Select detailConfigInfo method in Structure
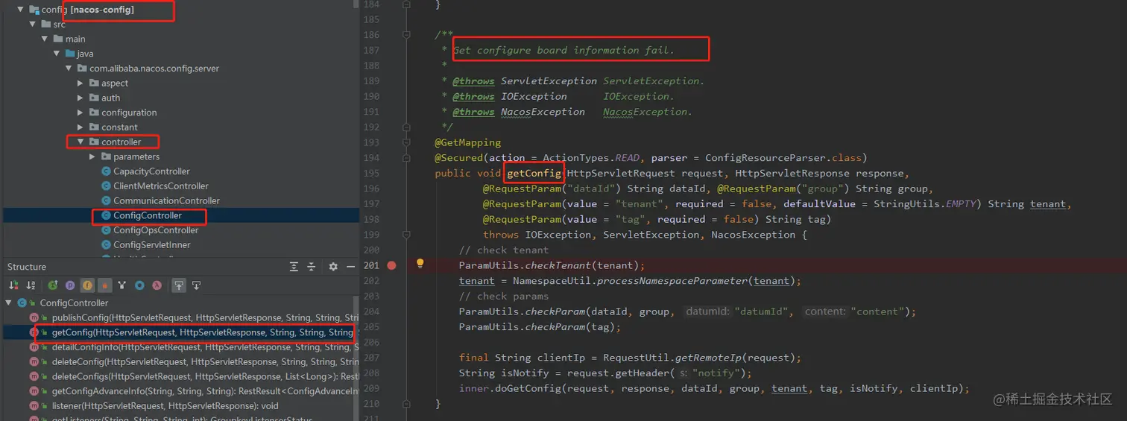 point(206,347)
